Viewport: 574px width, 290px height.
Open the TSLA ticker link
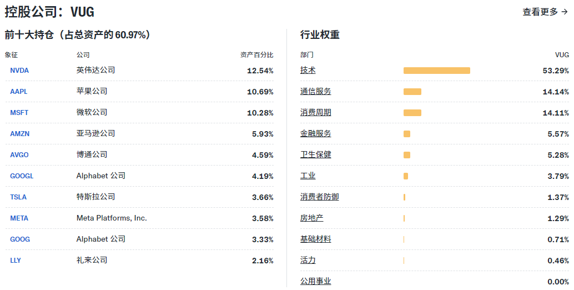18,197
